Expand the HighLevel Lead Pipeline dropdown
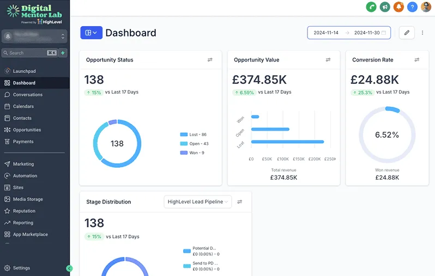435x276 pixels. click(198, 202)
